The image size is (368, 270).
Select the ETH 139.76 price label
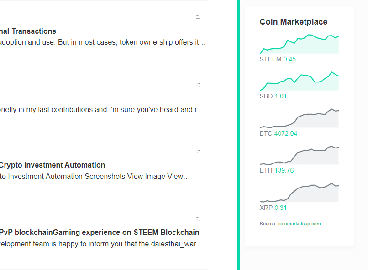[x=277, y=170]
